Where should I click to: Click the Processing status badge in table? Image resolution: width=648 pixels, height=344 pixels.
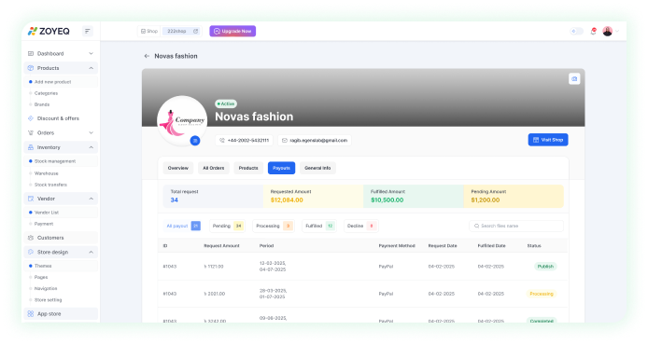click(542, 294)
